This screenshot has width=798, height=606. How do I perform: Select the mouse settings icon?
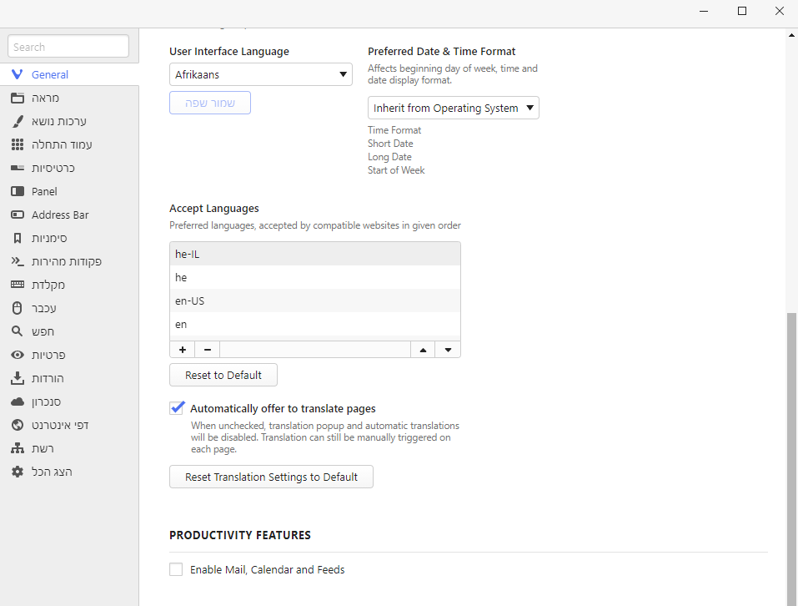click(x=17, y=308)
